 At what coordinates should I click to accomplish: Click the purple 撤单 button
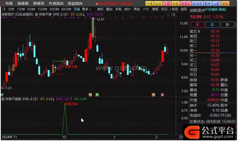point(208,3)
